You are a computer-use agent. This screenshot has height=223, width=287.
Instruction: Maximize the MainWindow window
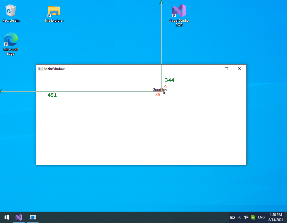click(x=226, y=69)
